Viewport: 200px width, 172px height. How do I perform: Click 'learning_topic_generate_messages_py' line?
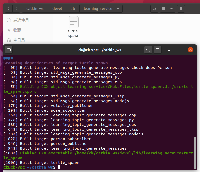(x=69, y=120)
